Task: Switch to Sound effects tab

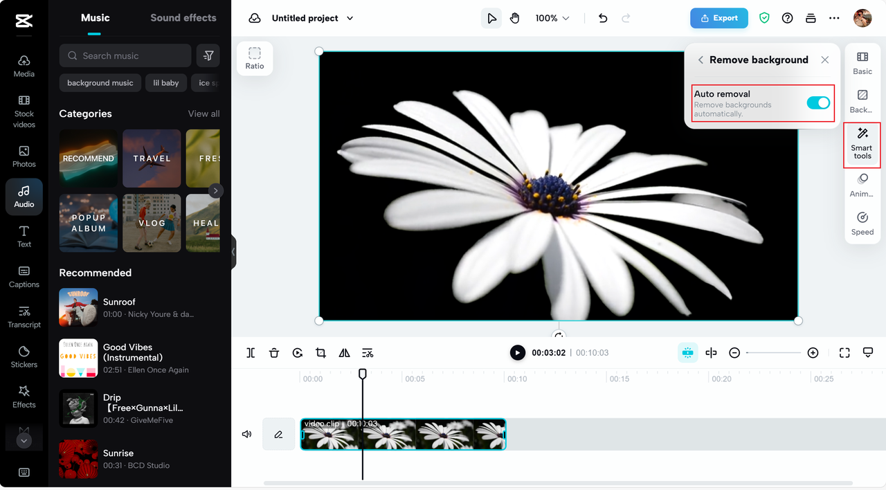Action: tap(183, 18)
